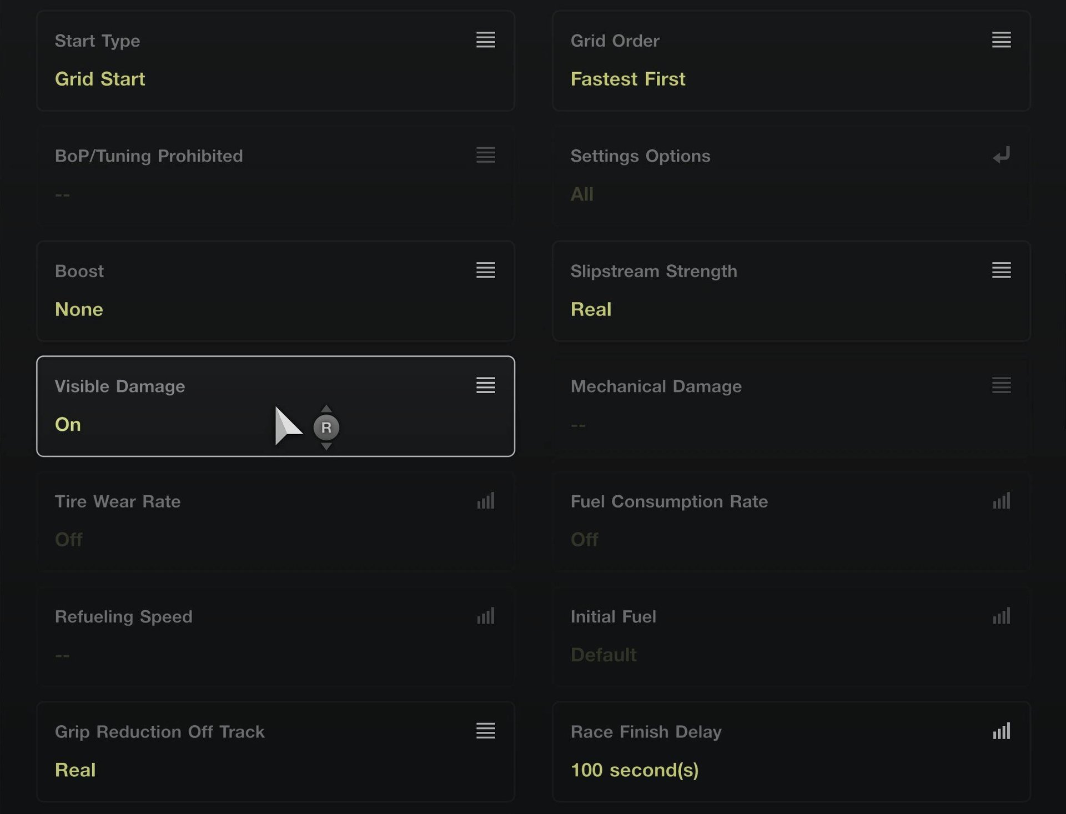
Task: Open the Start Type options card
Action: [275, 61]
